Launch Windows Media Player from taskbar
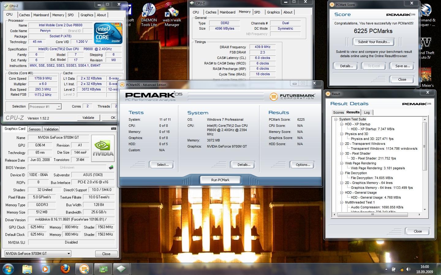The image size is (441, 275). pyautogui.click(x=46, y=269)
